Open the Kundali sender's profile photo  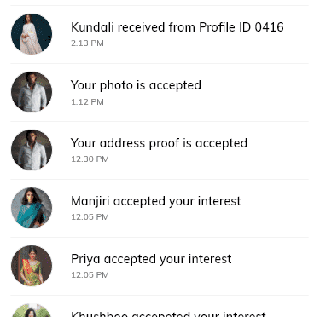click(x=32, y=34)
